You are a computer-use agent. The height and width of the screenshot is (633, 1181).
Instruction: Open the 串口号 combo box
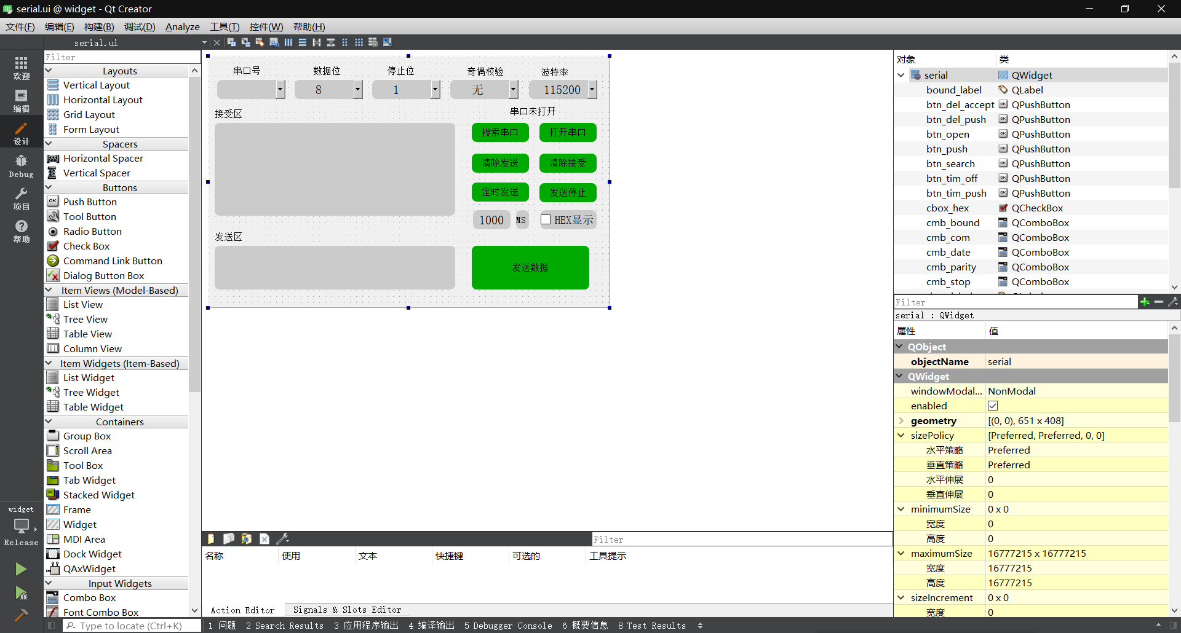[251, 90]
